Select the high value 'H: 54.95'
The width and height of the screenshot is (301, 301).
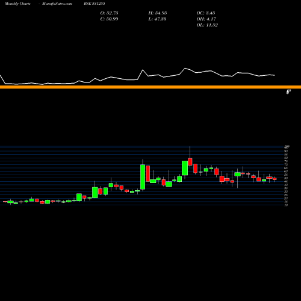pyautogui.click(x=158, y=13)
